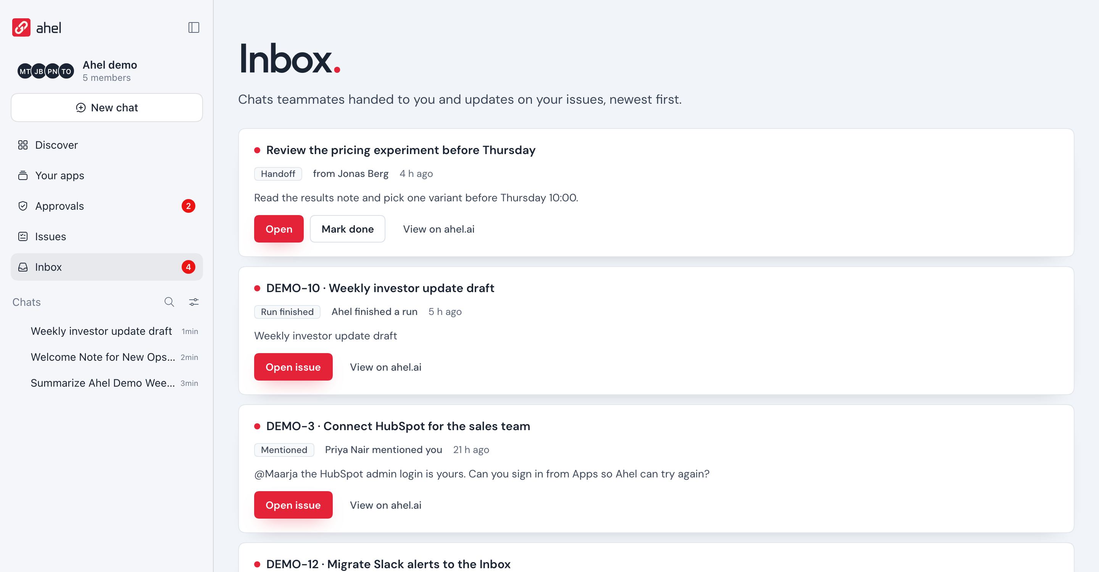Open Summarize Ahel Demo Wee... chat

click(107, 383)
